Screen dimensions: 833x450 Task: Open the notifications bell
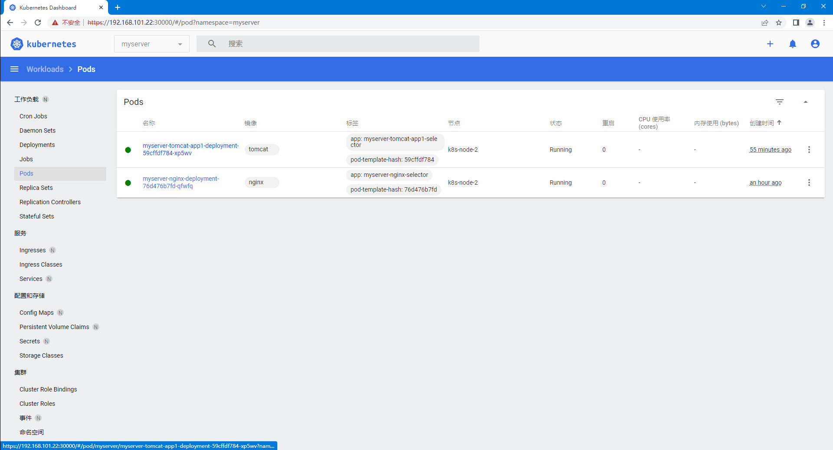pyautogui.click(x=793, y=44)
